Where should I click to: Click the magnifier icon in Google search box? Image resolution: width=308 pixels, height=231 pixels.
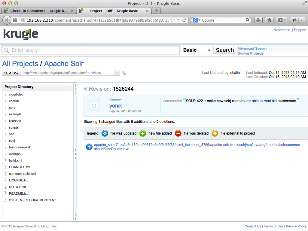point(248,20)
